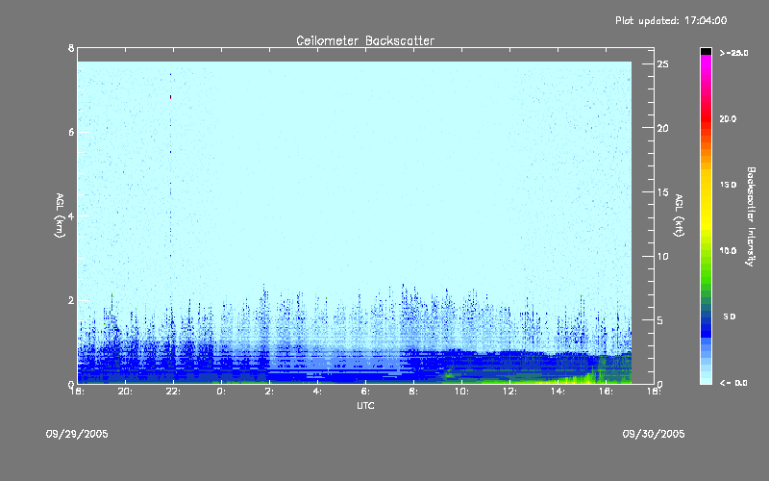Select the "22:" hour tick on UTC axis
The width and height of the screenshot is (769, 481).
[x=173, y=392]
